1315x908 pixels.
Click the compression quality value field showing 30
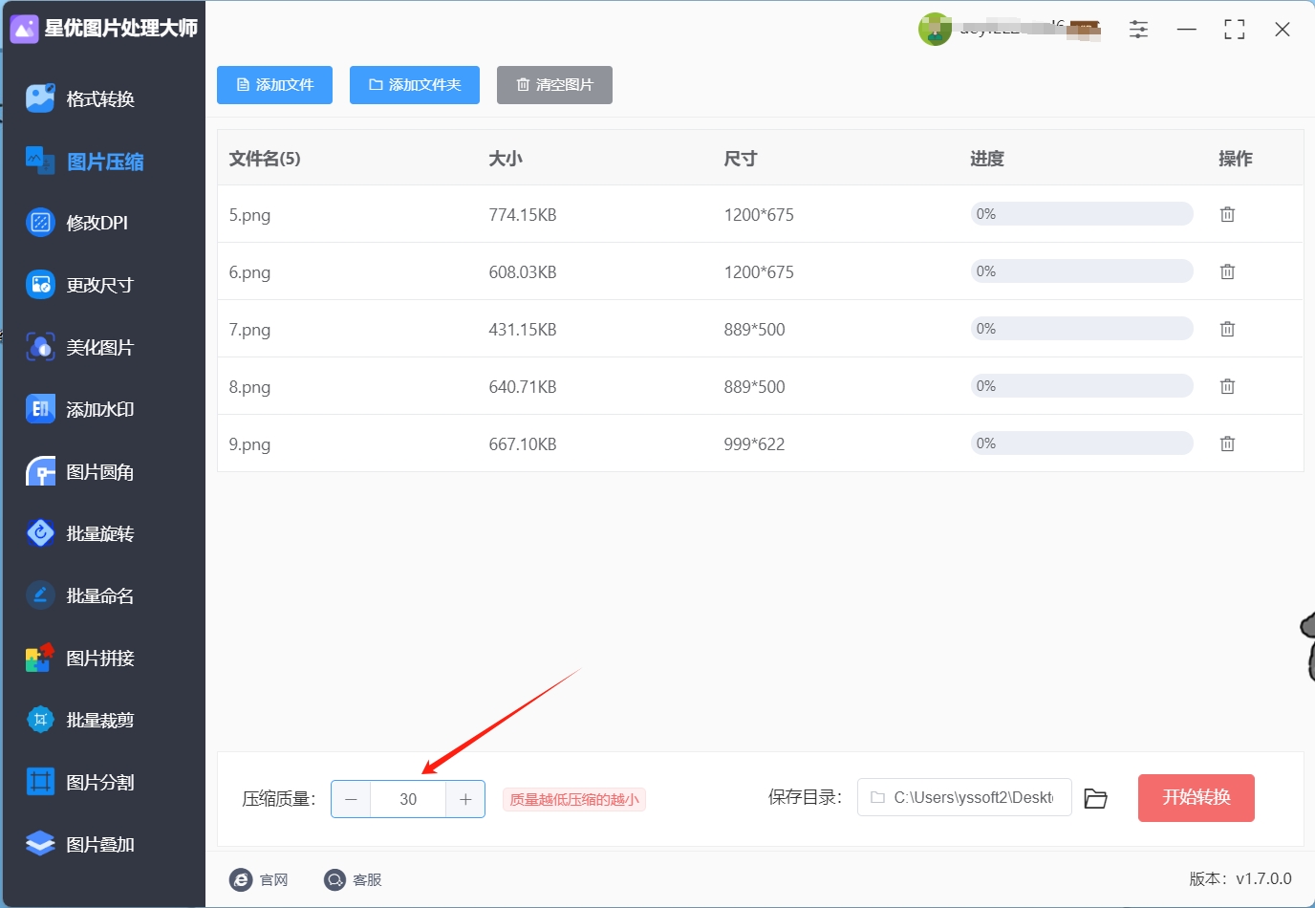(x=408, y=799)
